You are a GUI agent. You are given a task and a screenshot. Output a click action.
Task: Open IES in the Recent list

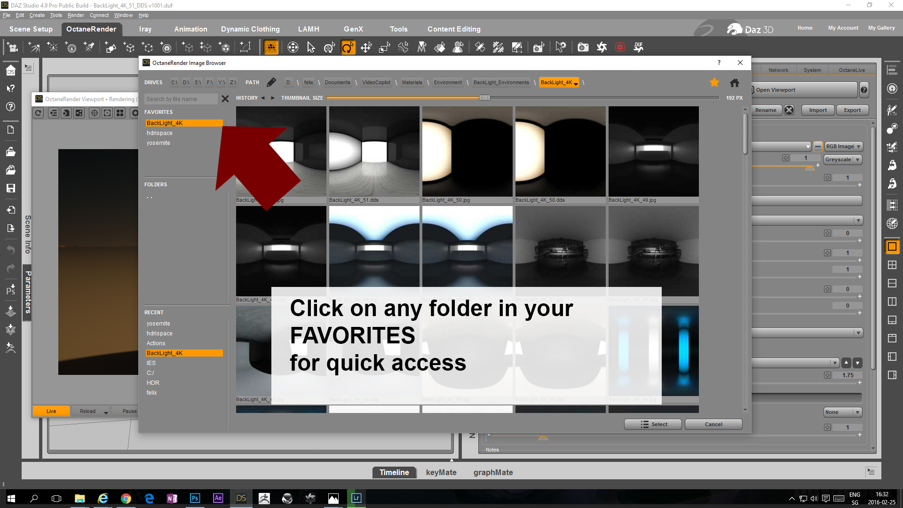click(x=151, y=363)
